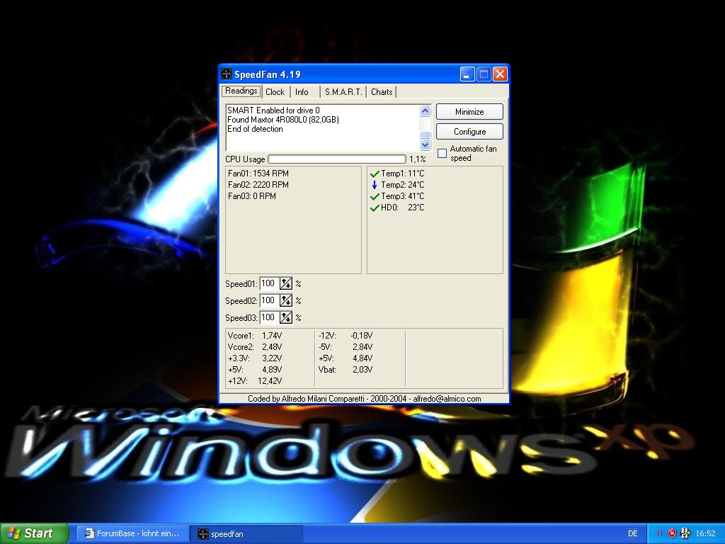Click the 'Vbat: 2,03V' voltage reading
The width and height of the screenshot is (725, 544).
point(346,370)
